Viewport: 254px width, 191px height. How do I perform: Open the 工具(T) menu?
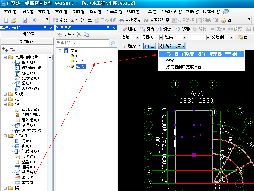pos(151,12)
